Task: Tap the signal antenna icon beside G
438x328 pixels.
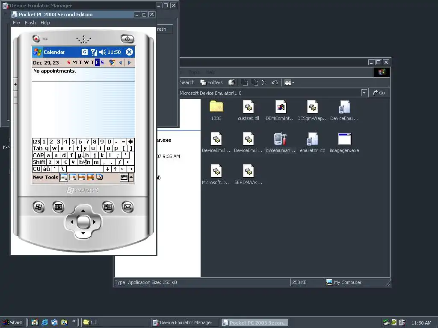Action: tap(94, 52)
